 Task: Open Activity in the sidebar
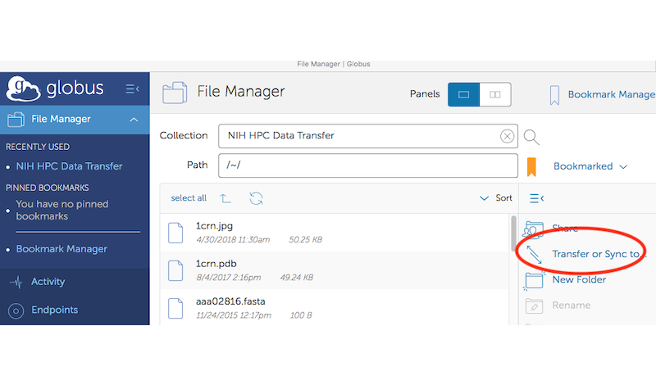[48, 282]
